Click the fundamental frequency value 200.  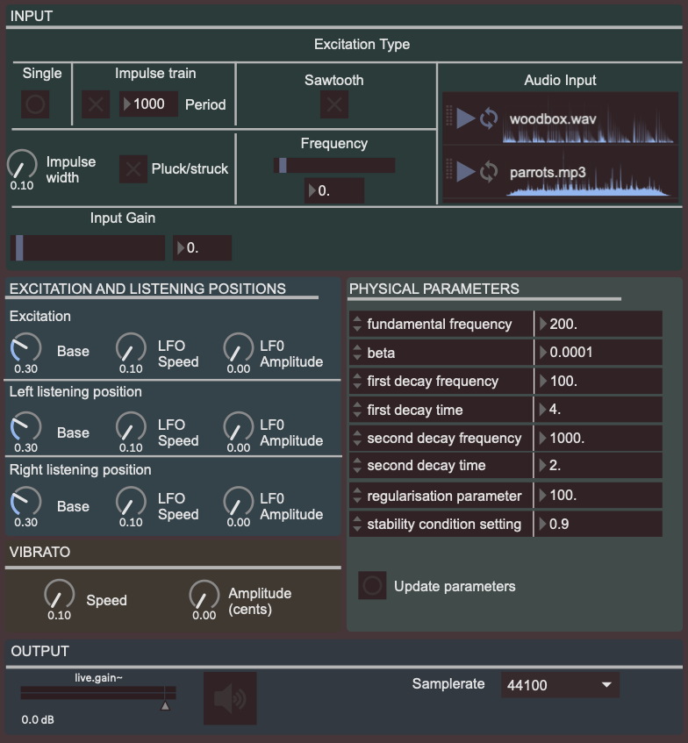click(x=598, y=324)
